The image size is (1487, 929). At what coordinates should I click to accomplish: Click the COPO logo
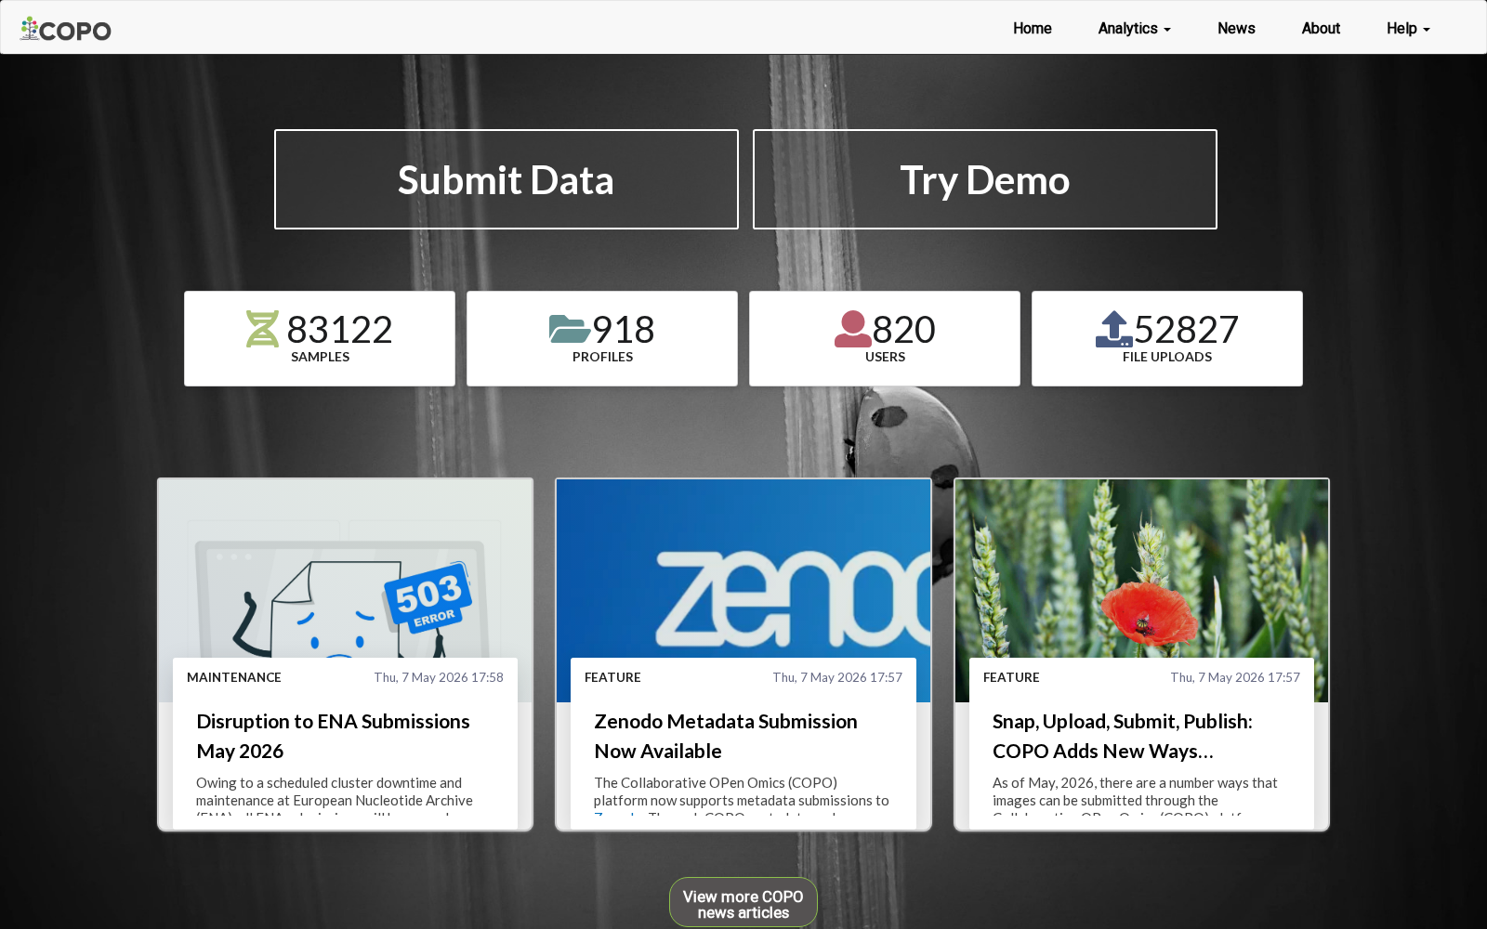coord(66,30)
